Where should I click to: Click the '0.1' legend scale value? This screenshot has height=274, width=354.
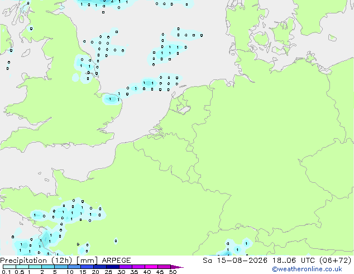tap(6, 272)
